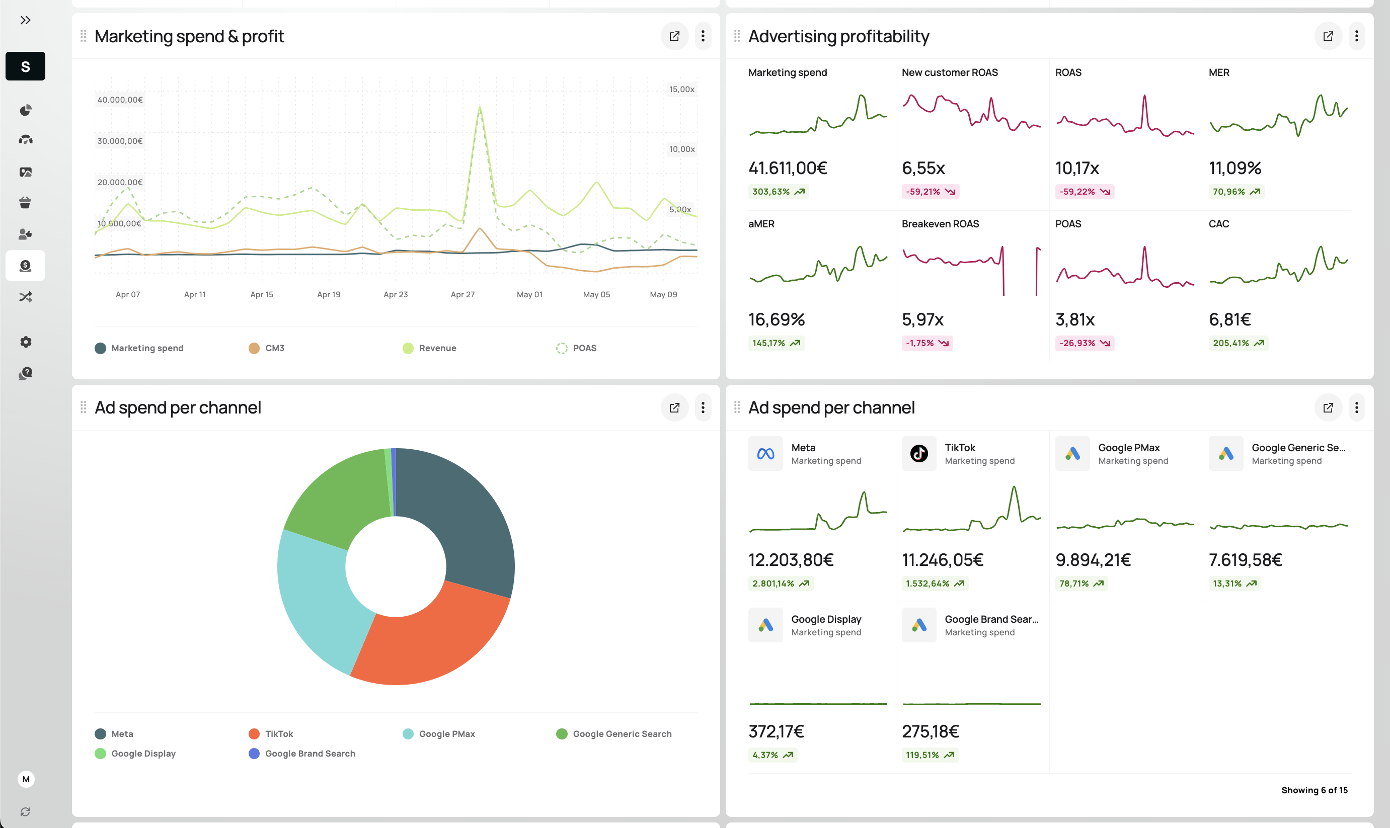Click the Meta logo icon card

pyautogui.click(x=765, y=454)
